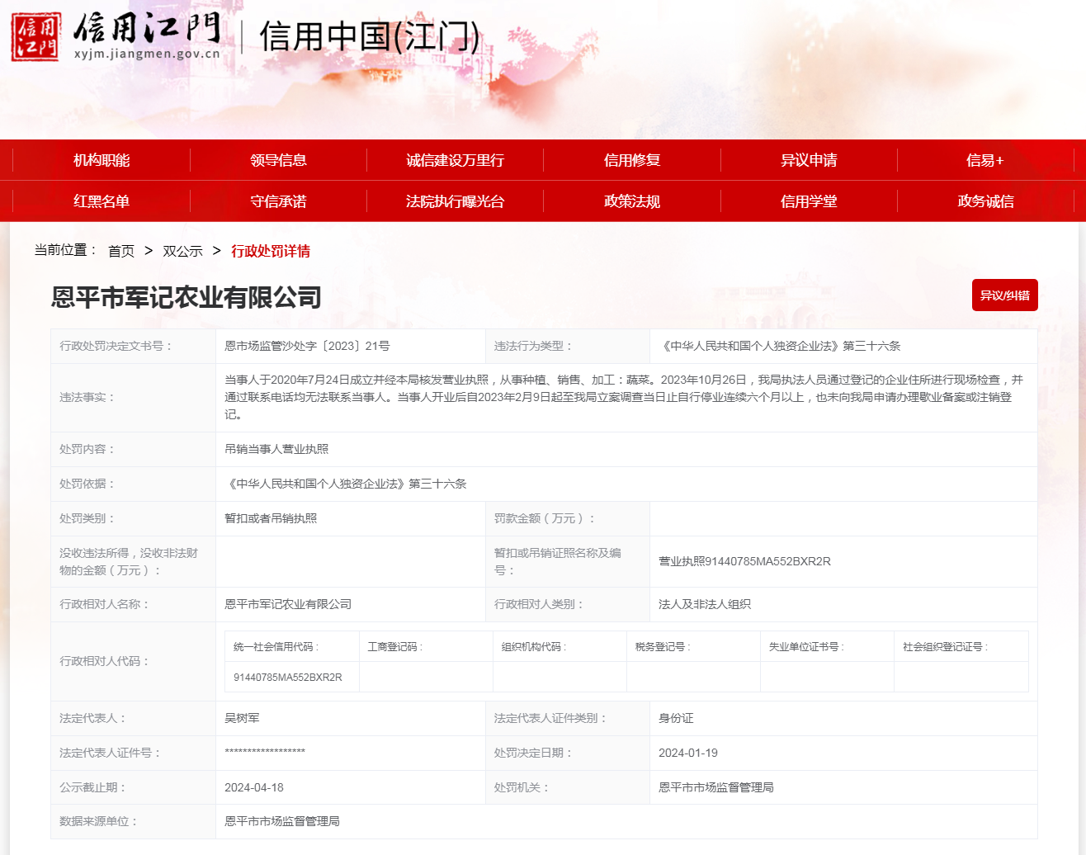Screen dimensions: 1086x855
Task: Click the 统一社会信用代码 column header
Action: [x=276, y=647]
